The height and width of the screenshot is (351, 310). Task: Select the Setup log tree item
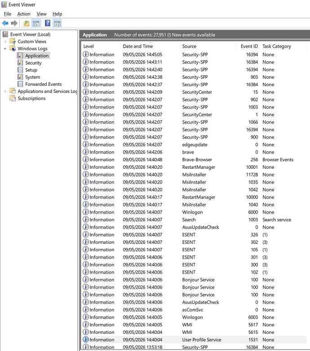(x=31, y=70)
